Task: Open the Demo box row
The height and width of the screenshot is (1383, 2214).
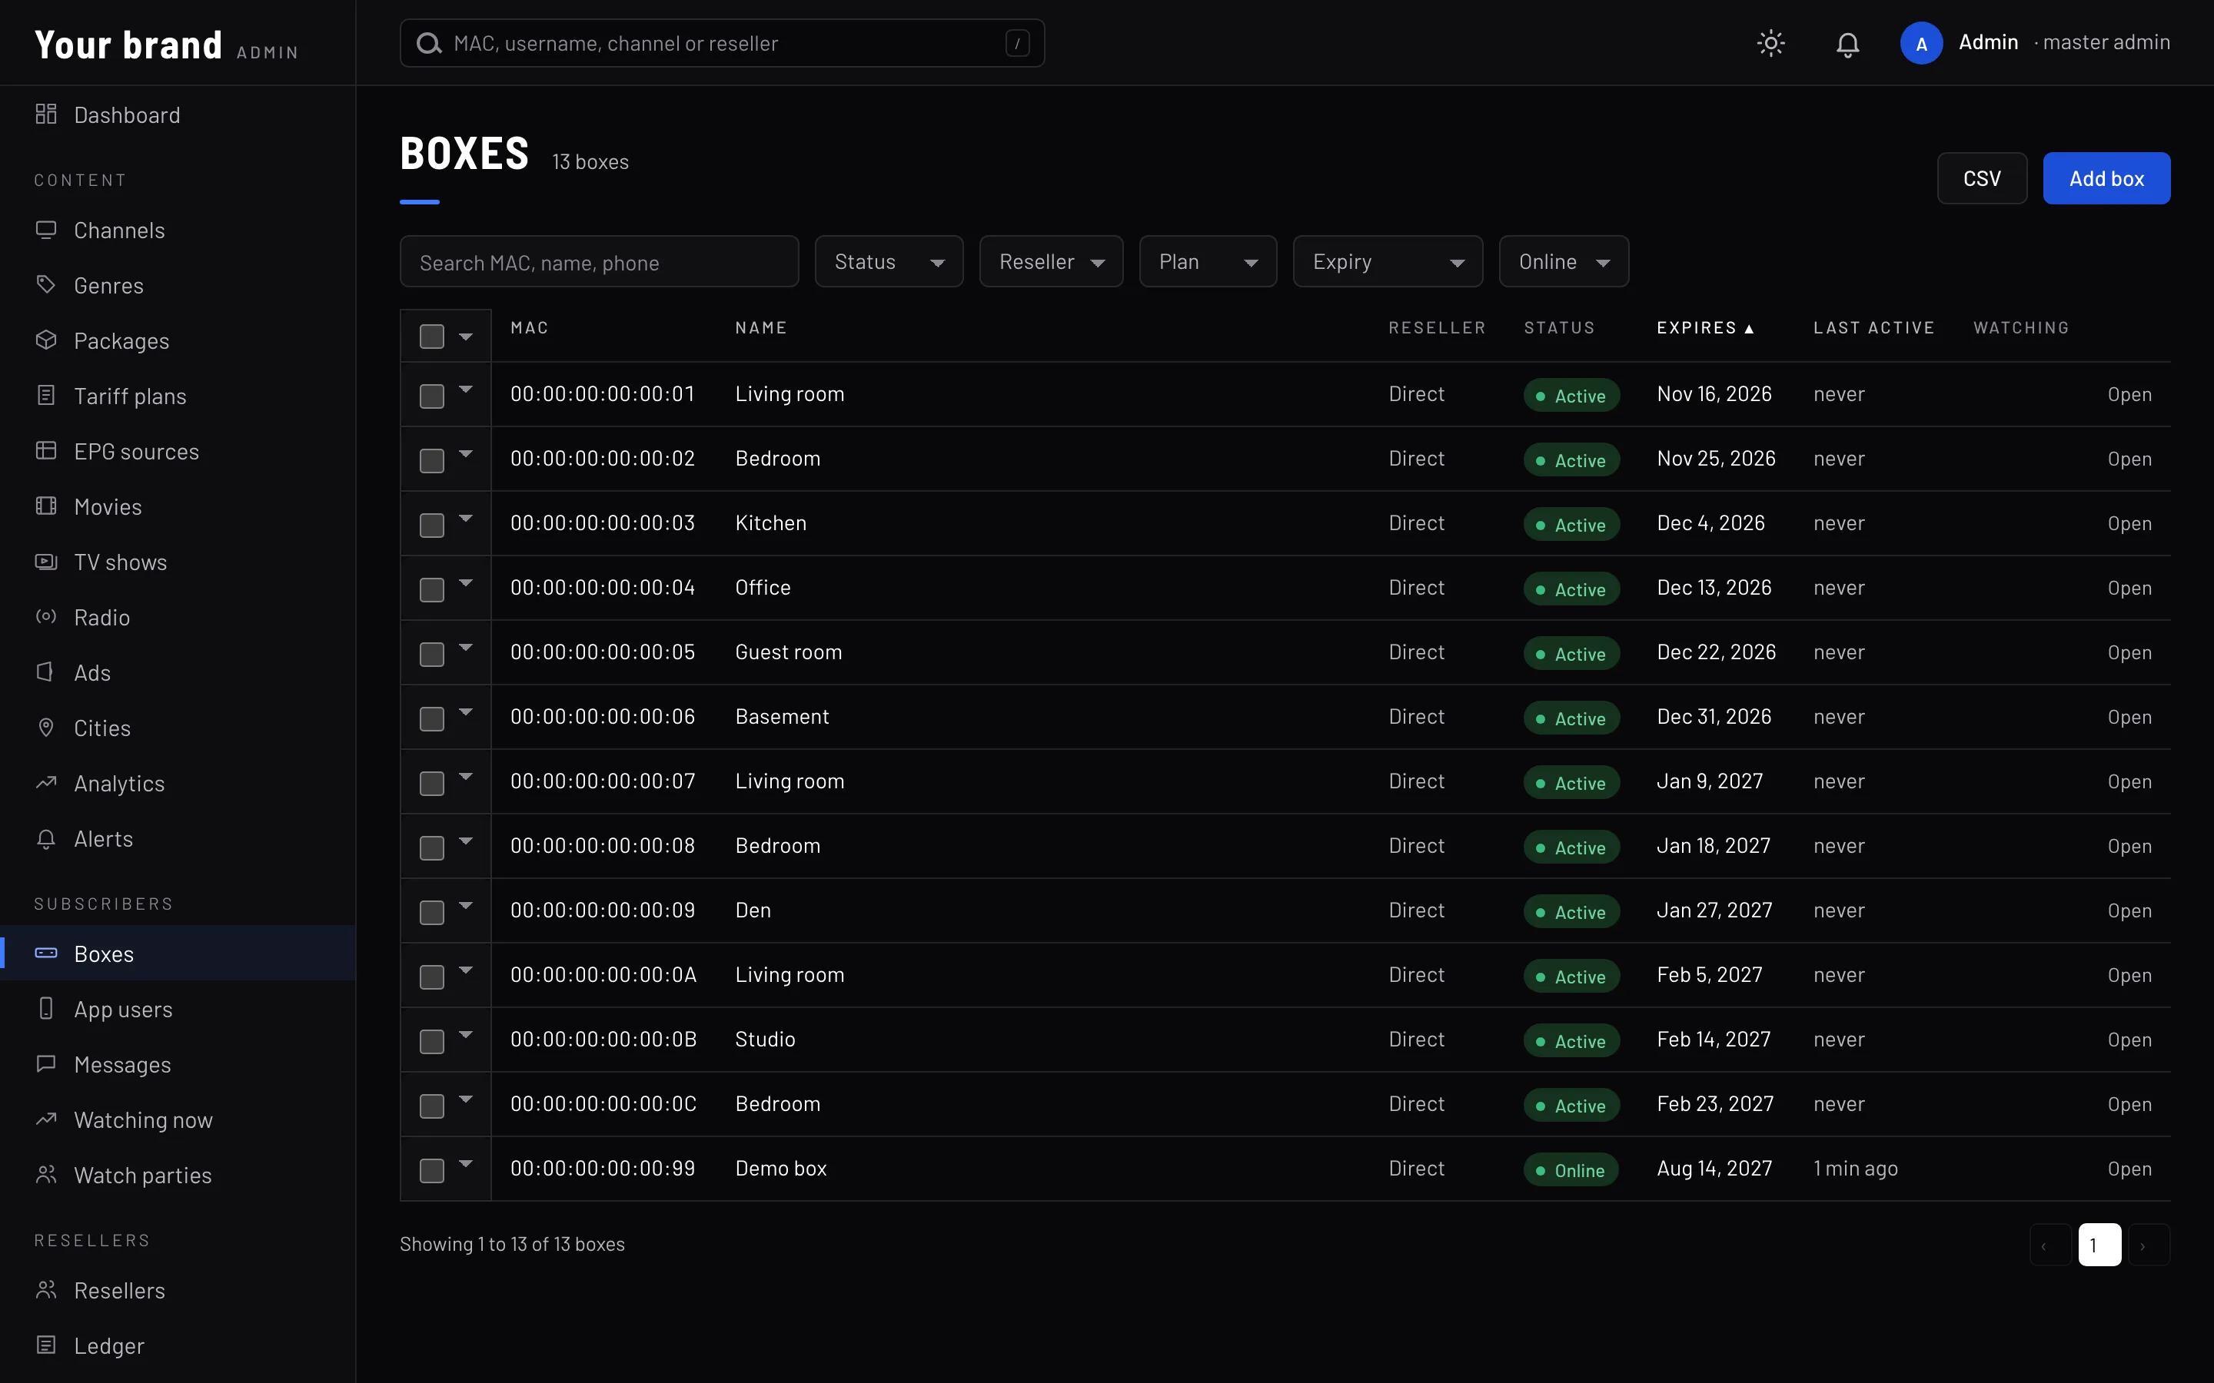Action: click(x=2129, y=1169)
